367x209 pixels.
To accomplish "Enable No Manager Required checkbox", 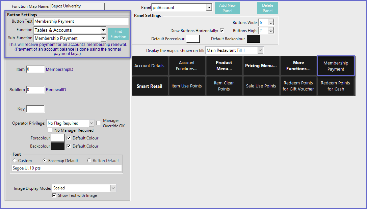I will pyautogui.click(x=50, y=130).
